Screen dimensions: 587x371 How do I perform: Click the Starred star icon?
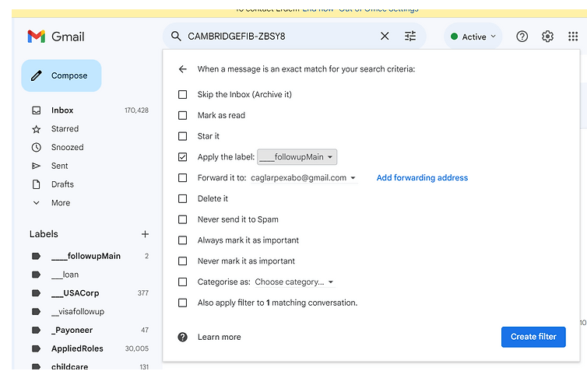pos(37,129)
